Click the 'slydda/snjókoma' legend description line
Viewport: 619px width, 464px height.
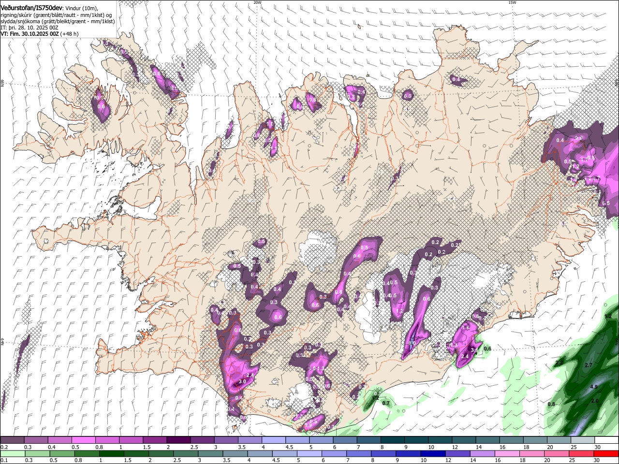click(x=58, y=21)
